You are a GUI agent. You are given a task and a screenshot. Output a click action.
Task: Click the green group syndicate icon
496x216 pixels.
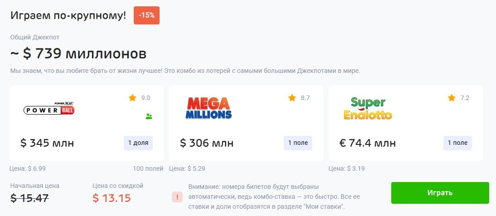149,116
